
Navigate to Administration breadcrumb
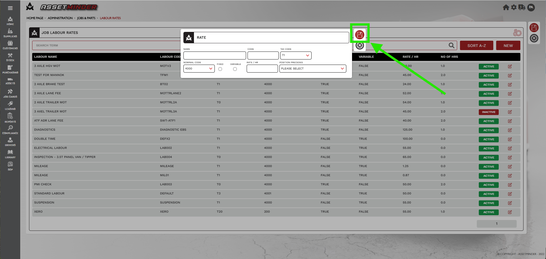click(60, 18)
